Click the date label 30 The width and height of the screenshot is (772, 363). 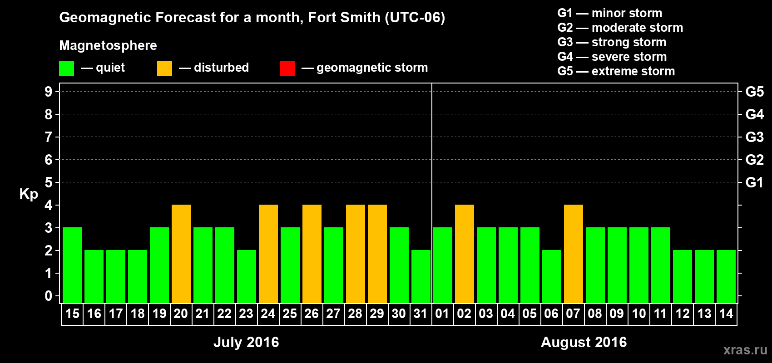[399, 314]
